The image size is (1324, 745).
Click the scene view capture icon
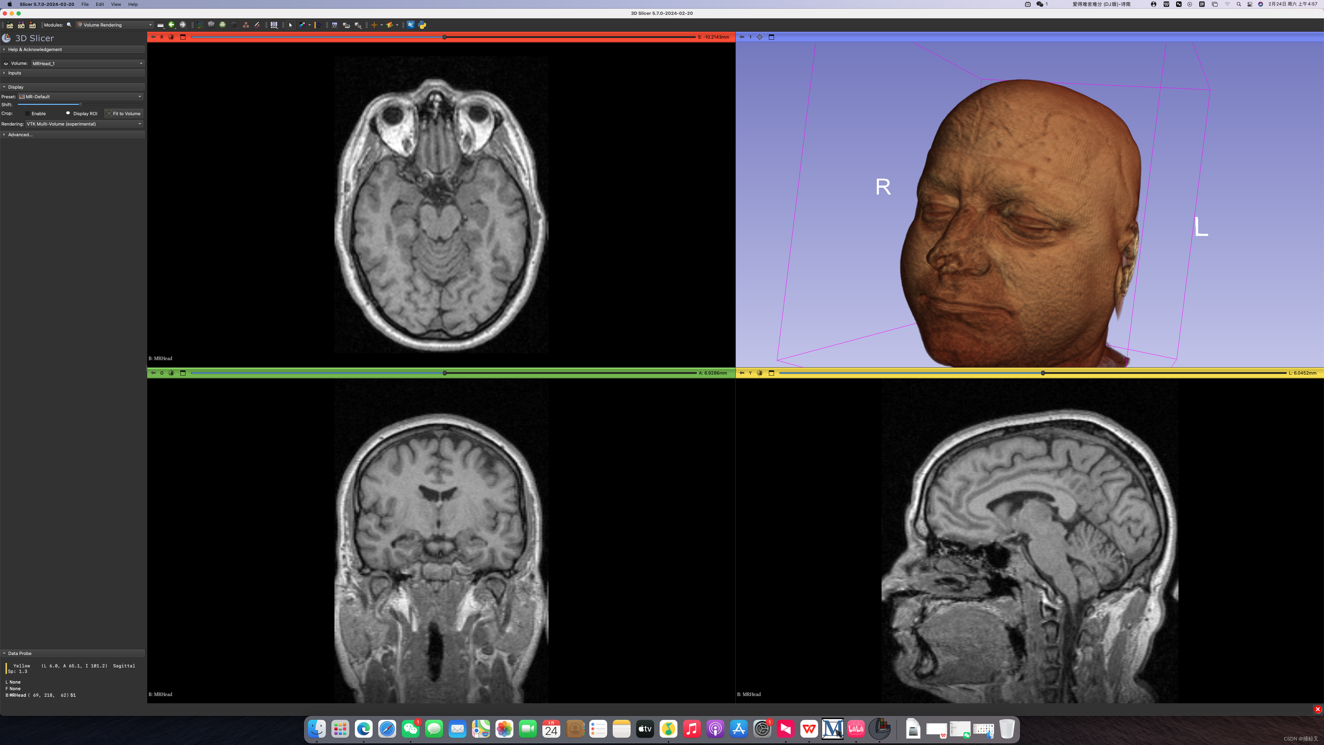pyautogui.click(x=346, y=25)
